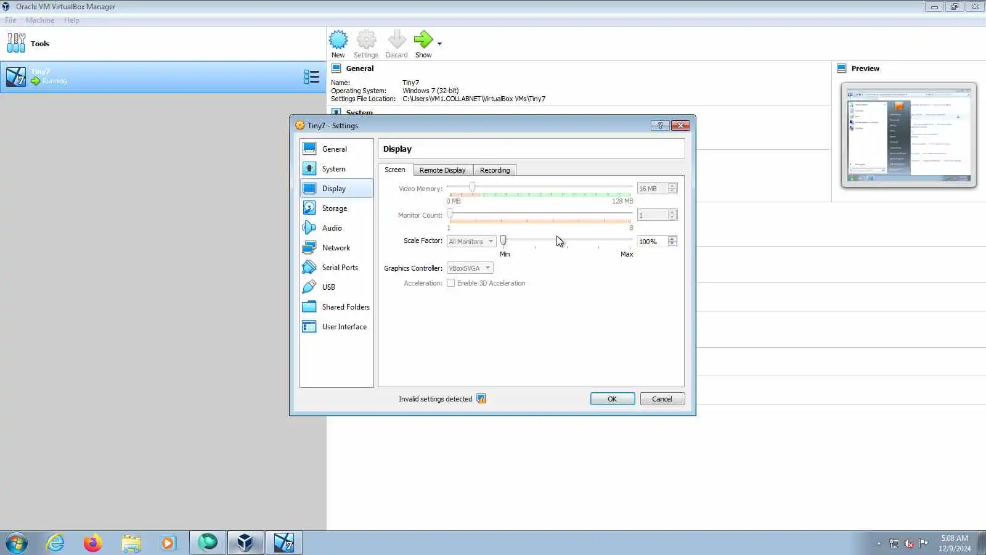
Task: Toggle Enable 3D Acceleration checkbox
Action: 451,283
